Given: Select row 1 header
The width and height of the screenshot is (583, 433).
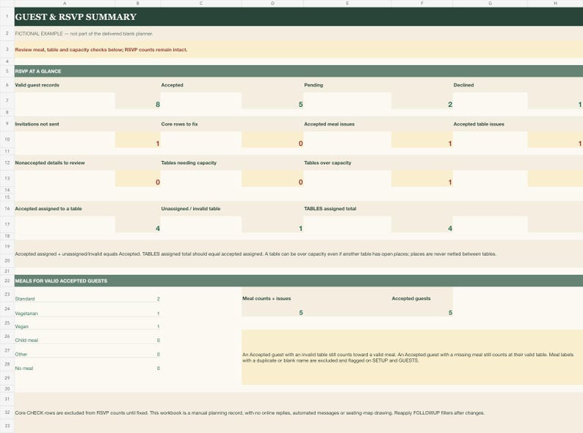Looking at the screenshot, I should [x=7, y=16].
